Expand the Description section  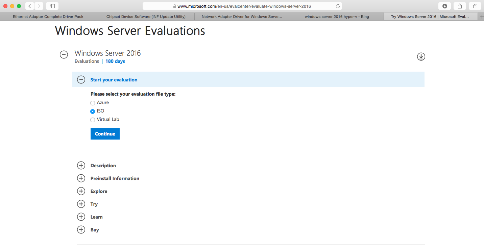coord(81,166)
